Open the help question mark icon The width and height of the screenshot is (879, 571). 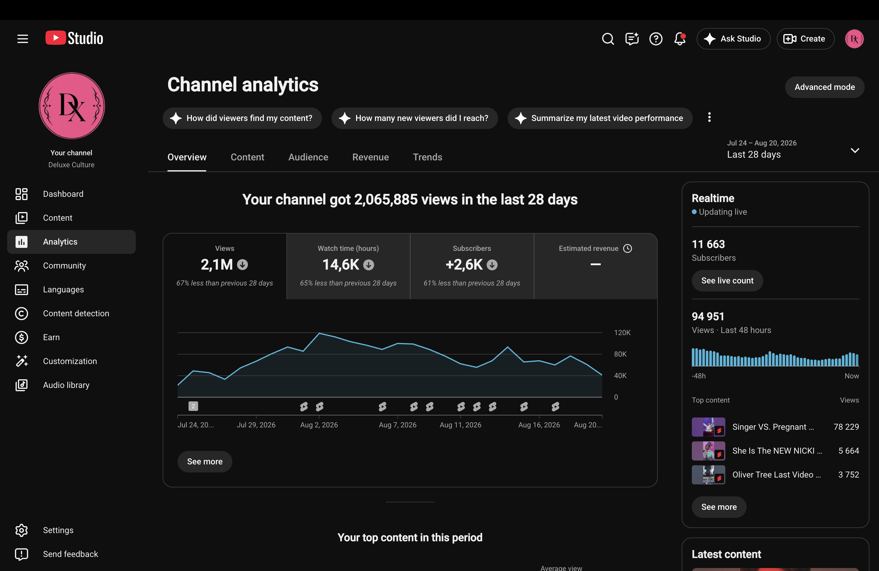tap(656, 39)
